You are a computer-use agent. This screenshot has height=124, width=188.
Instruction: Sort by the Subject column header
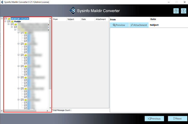click(x=74, y=19)
